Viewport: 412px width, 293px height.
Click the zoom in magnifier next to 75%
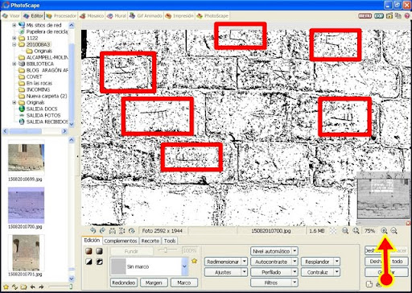tap(384, 230)
